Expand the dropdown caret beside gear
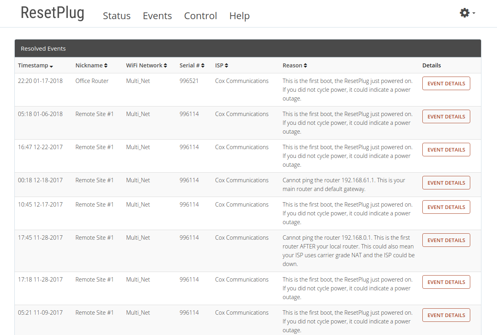This screenshot has width=497, height=335. pos(474,13)
